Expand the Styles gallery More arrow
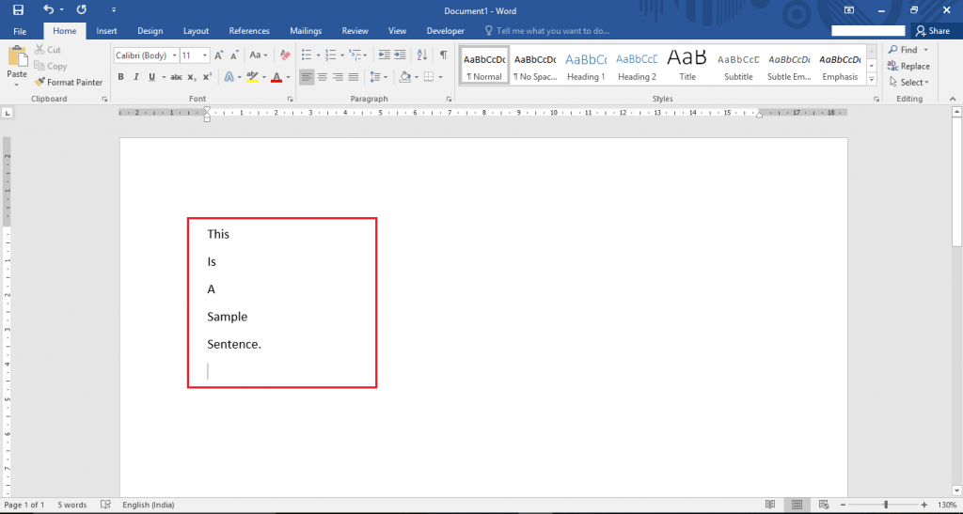The height and width of the screenshot is (514, 963). tap(872, 79)
